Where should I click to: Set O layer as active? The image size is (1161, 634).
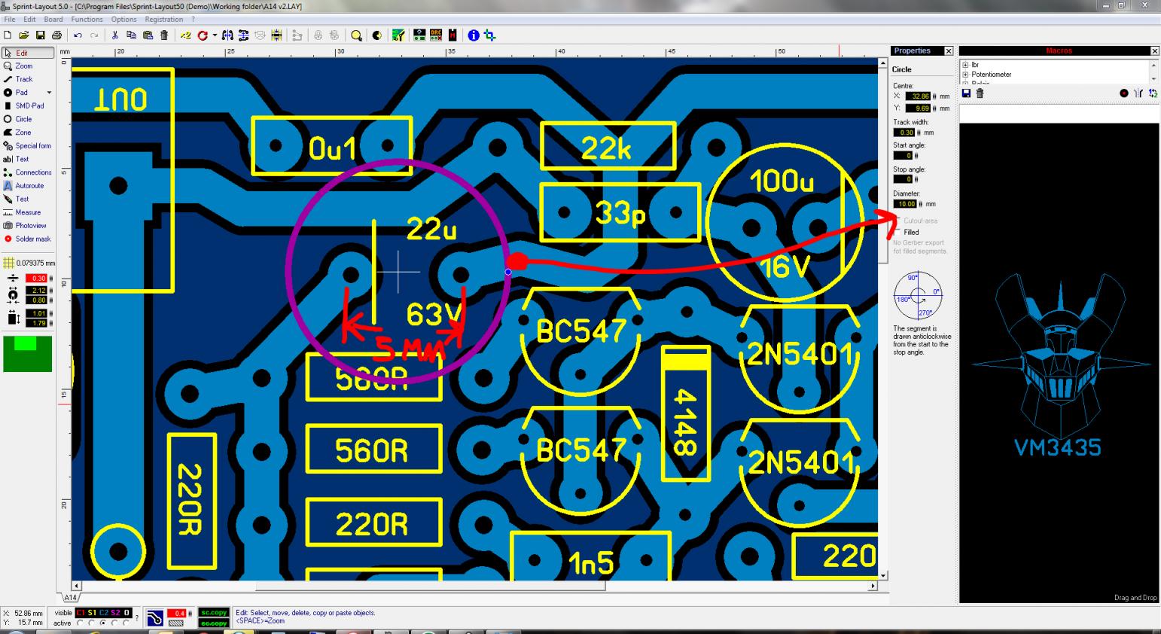pyautogui.click(x=126, y=623)
